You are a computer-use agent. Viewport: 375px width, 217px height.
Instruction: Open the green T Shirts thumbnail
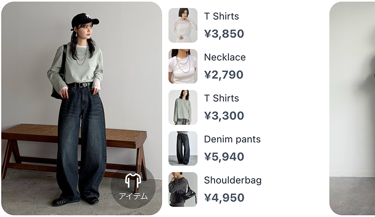(x=183, y=107)
